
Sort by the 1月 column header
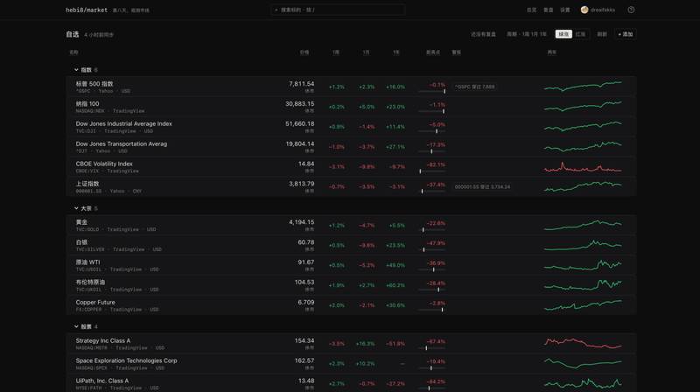coord(366,52)
